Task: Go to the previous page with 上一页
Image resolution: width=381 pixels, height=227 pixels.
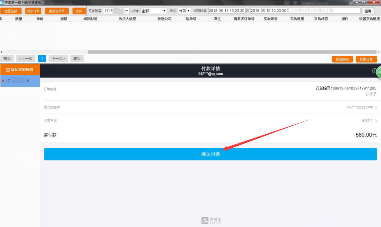Action: (x=26, y=59)
